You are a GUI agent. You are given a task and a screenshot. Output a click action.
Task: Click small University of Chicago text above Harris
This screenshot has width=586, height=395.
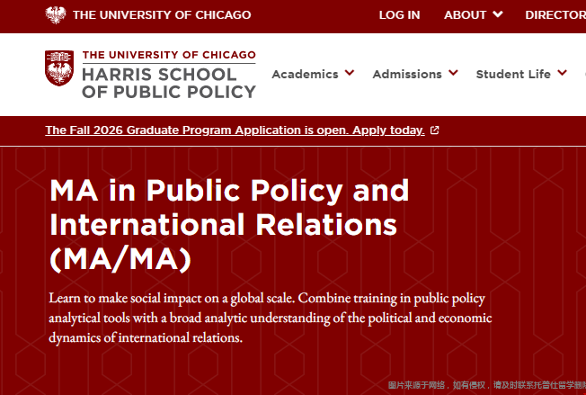[x=168, y=56]
